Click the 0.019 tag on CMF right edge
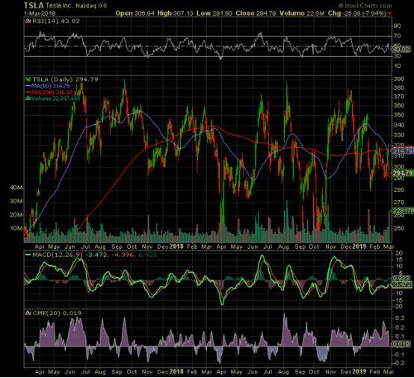 (401, 344)
